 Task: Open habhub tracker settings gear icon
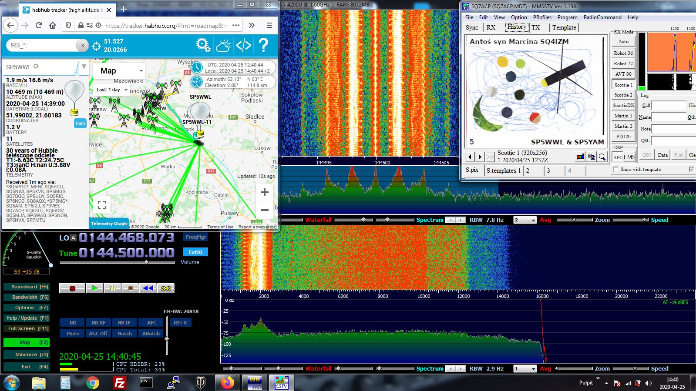coord(203,45)
